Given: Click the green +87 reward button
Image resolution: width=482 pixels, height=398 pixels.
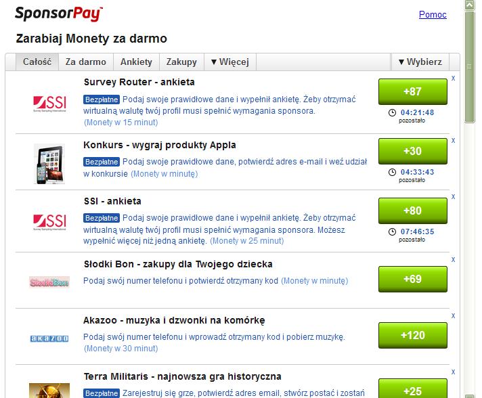Looking at the screenshot, I should [412, 91].
